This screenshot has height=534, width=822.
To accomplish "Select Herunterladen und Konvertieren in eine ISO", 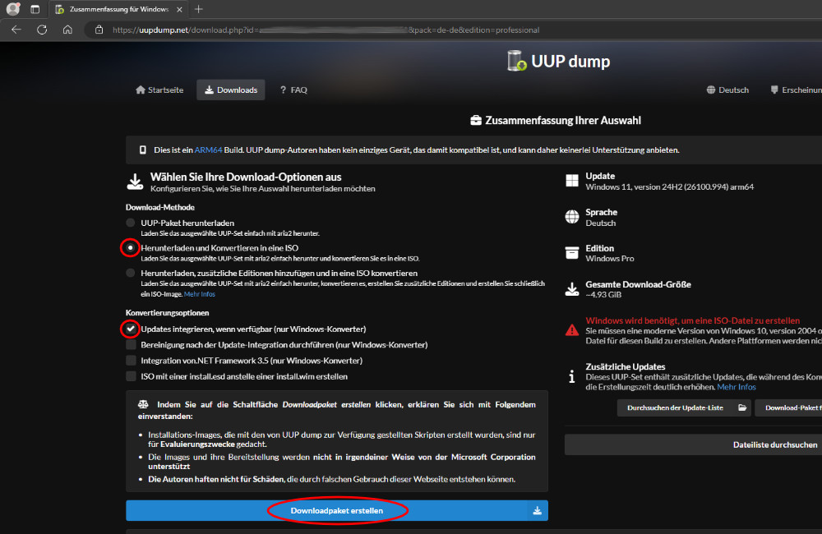I will [131, 247].
